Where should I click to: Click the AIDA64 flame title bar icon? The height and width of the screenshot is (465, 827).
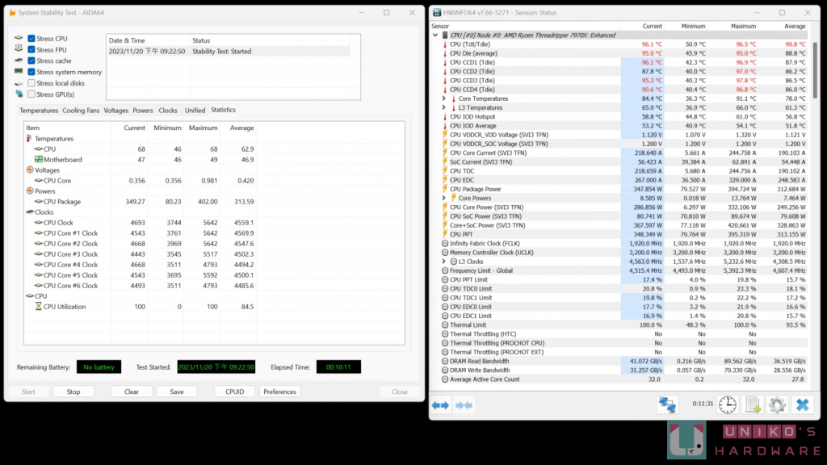[12, 13]
